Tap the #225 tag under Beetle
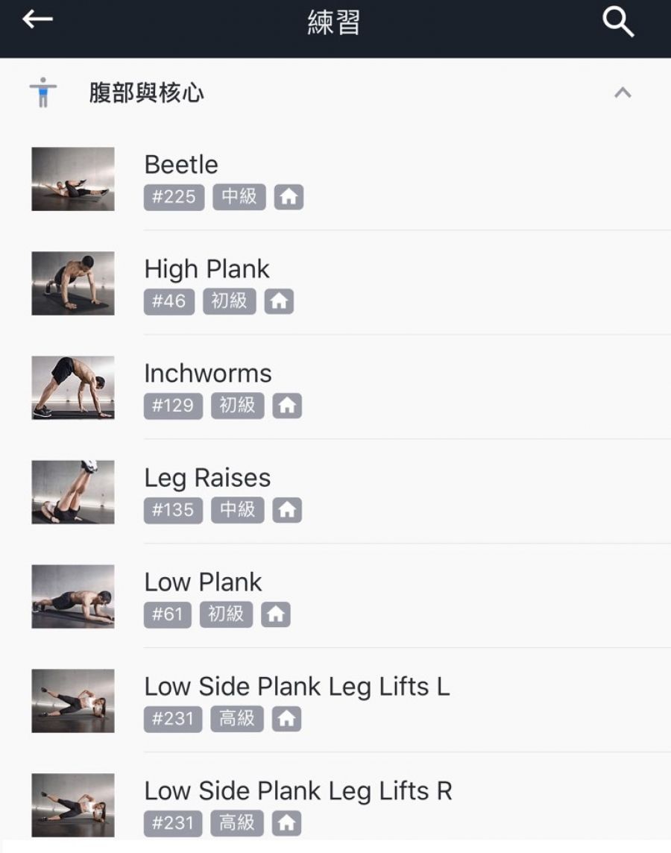The height and width of the screenshot is (853, 671). point(174,197)
